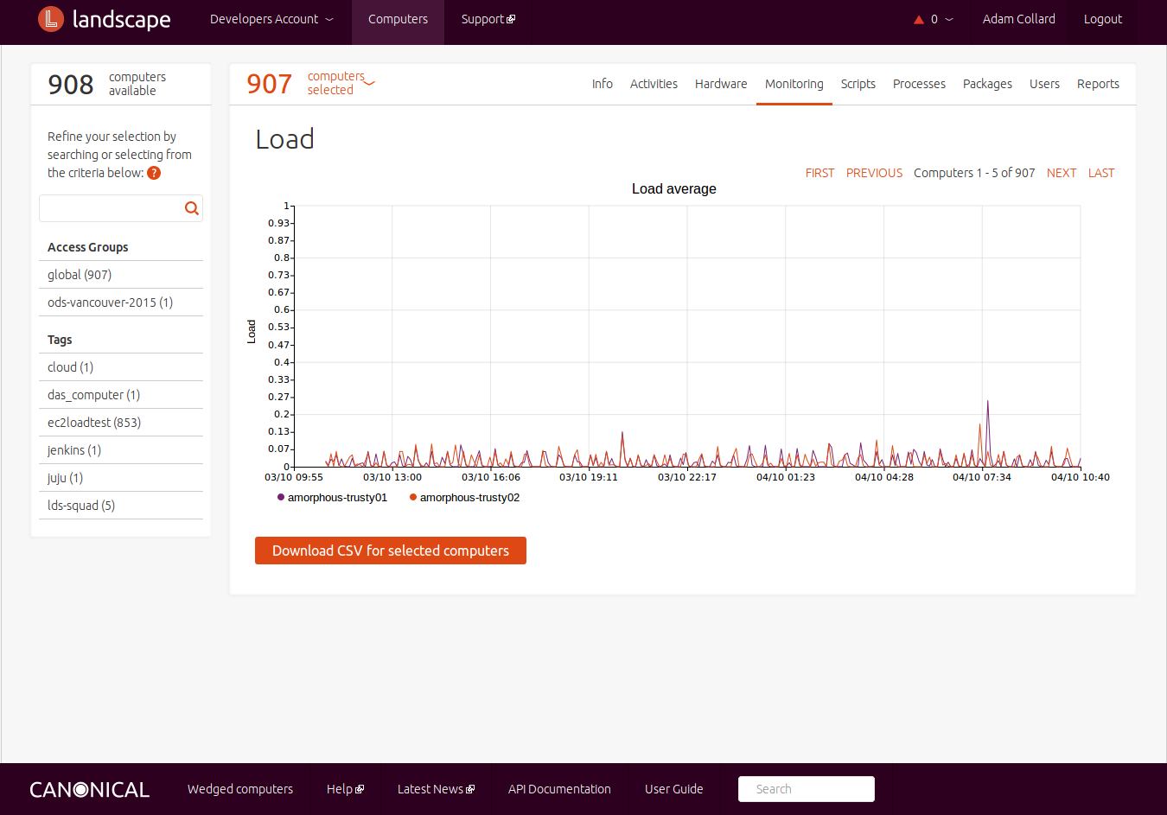Image resolution: width=1167 pixels, height=815 pixels.
Task: Click the external-link icon beside Help
Action: pos(360,789)
